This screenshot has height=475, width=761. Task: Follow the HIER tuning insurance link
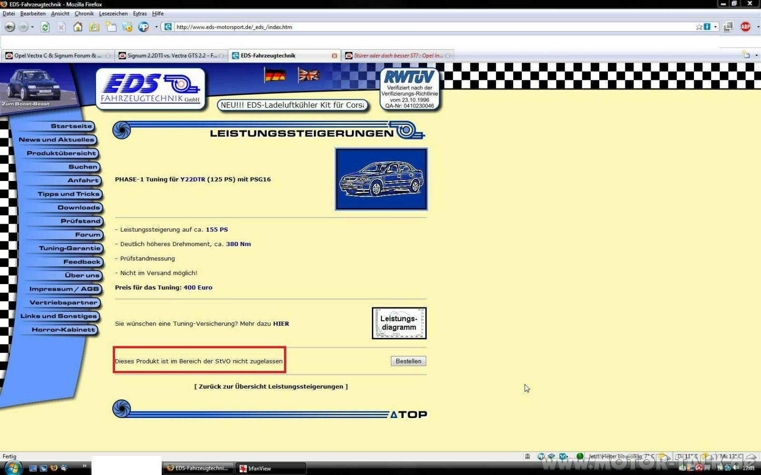281,323
